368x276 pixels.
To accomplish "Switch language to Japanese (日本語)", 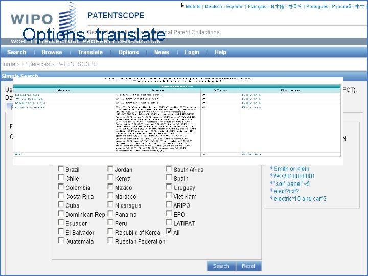I will [x=277, y=7].
